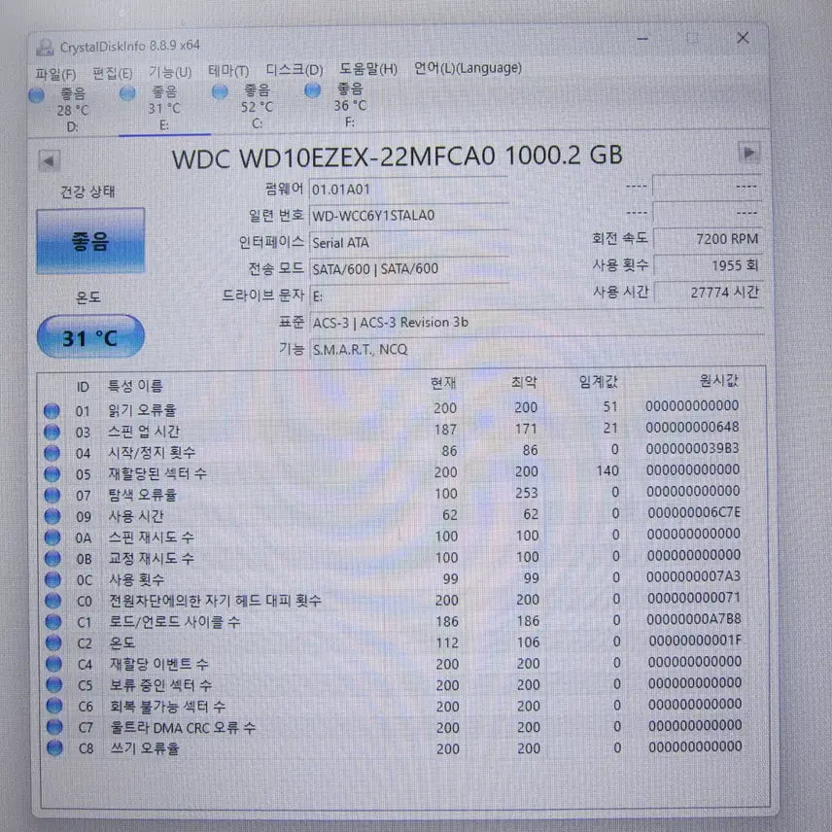Open the 도움말(H) menu
832x832 pixels.
[x=368, y=68]
